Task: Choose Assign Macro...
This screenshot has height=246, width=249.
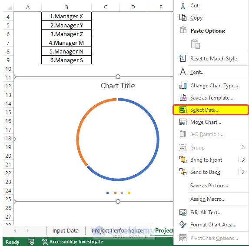Action: tap(208, 199)
